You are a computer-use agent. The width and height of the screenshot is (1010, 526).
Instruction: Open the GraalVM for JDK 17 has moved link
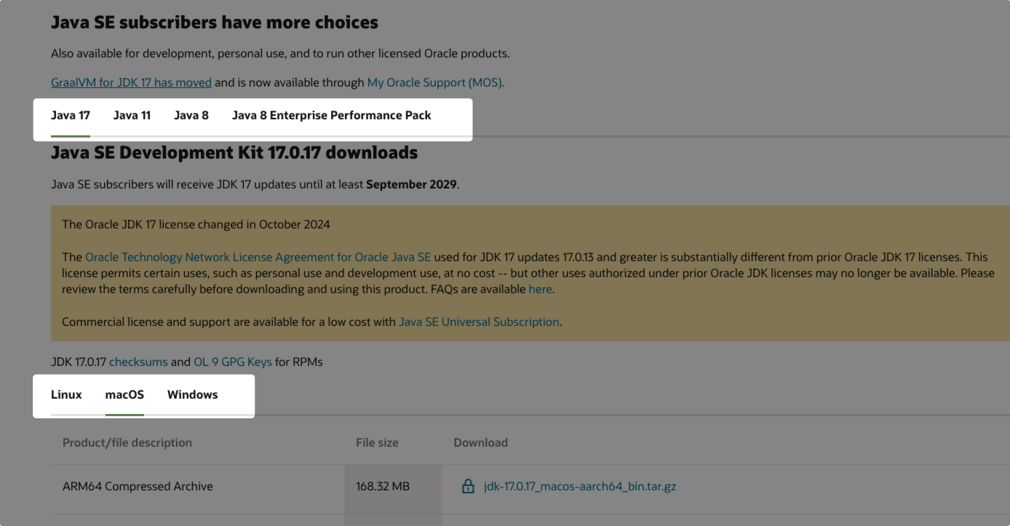(131, 82)
